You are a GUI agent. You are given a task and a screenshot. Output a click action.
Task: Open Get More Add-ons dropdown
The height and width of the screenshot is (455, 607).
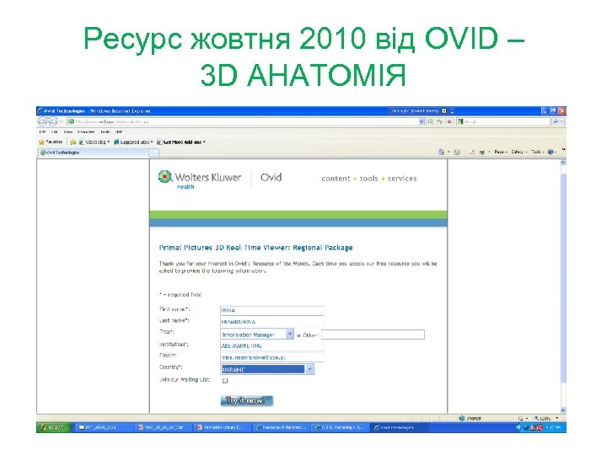[x=181, y=142]
